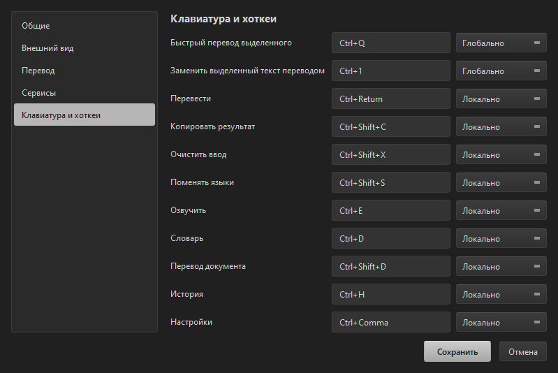Image resolution: width=558 pixels, height=373 pixels.
Task: Open the Общие settings section
Action: [85, 26]
